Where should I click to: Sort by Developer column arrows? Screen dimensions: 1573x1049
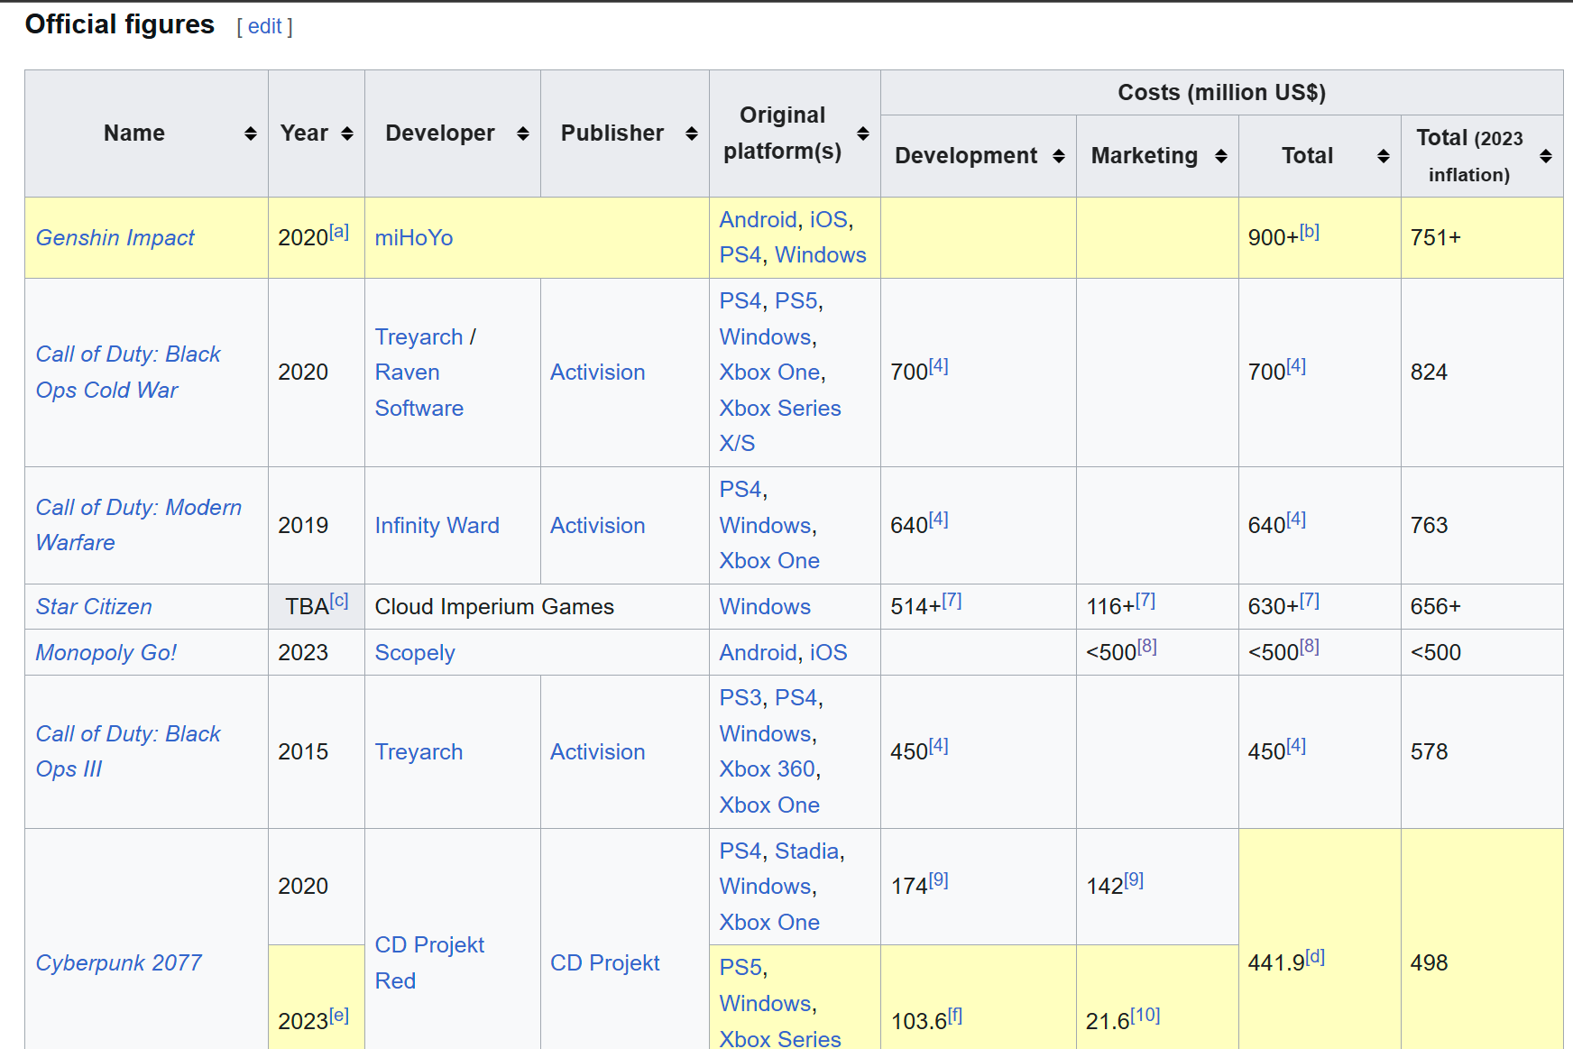[x=522, y=133]
